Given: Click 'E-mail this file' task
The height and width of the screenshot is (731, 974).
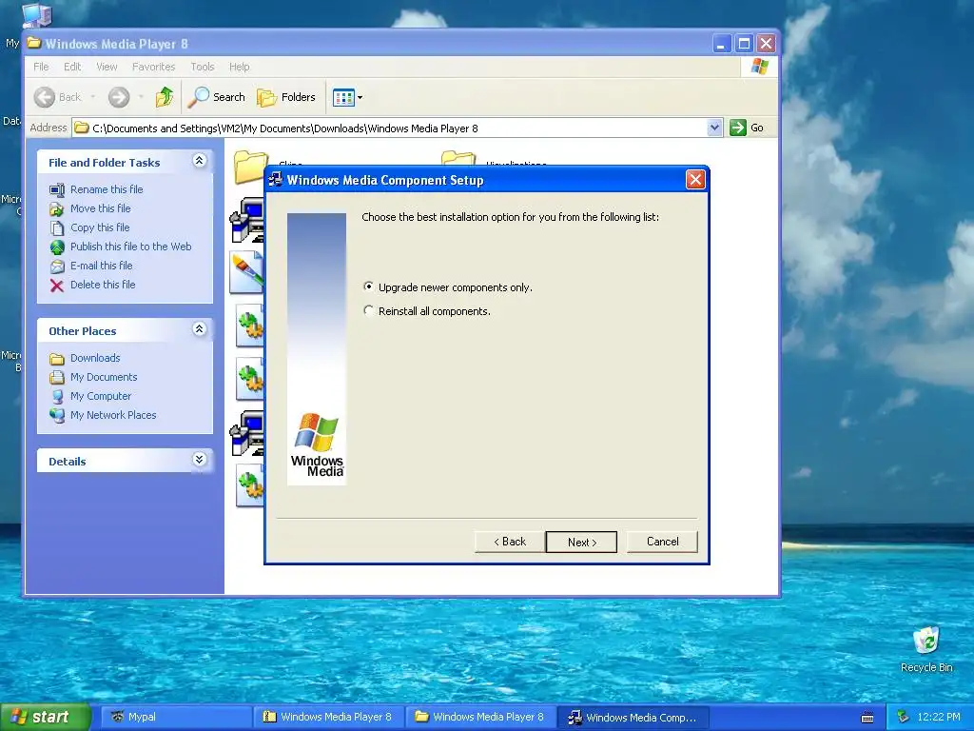Looking at the screenshot, I should coord(101,266).
